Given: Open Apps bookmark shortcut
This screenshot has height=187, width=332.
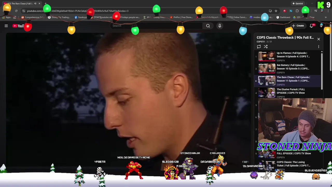Looking at the screenshot, I should tap(6, 17).
